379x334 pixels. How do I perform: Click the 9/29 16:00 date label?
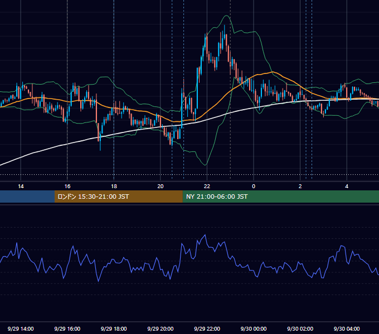click(67, 328)
